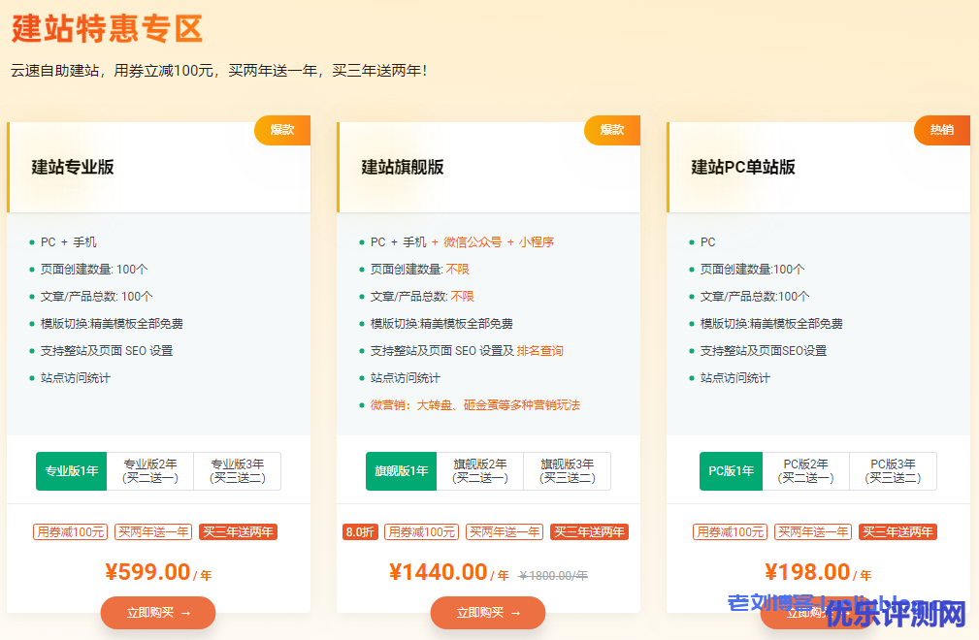Click the 热销 badge on 建站PC单站版 card
Viewport: 979px width, 640px height.
pos(942,130)
